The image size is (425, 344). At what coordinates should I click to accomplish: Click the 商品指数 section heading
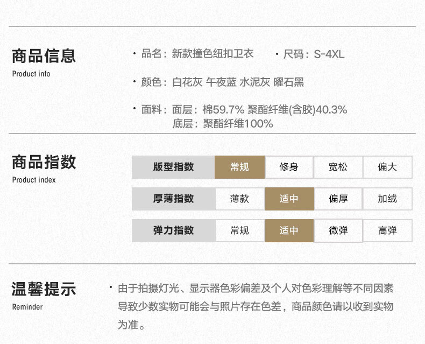(x=44, y=162)
